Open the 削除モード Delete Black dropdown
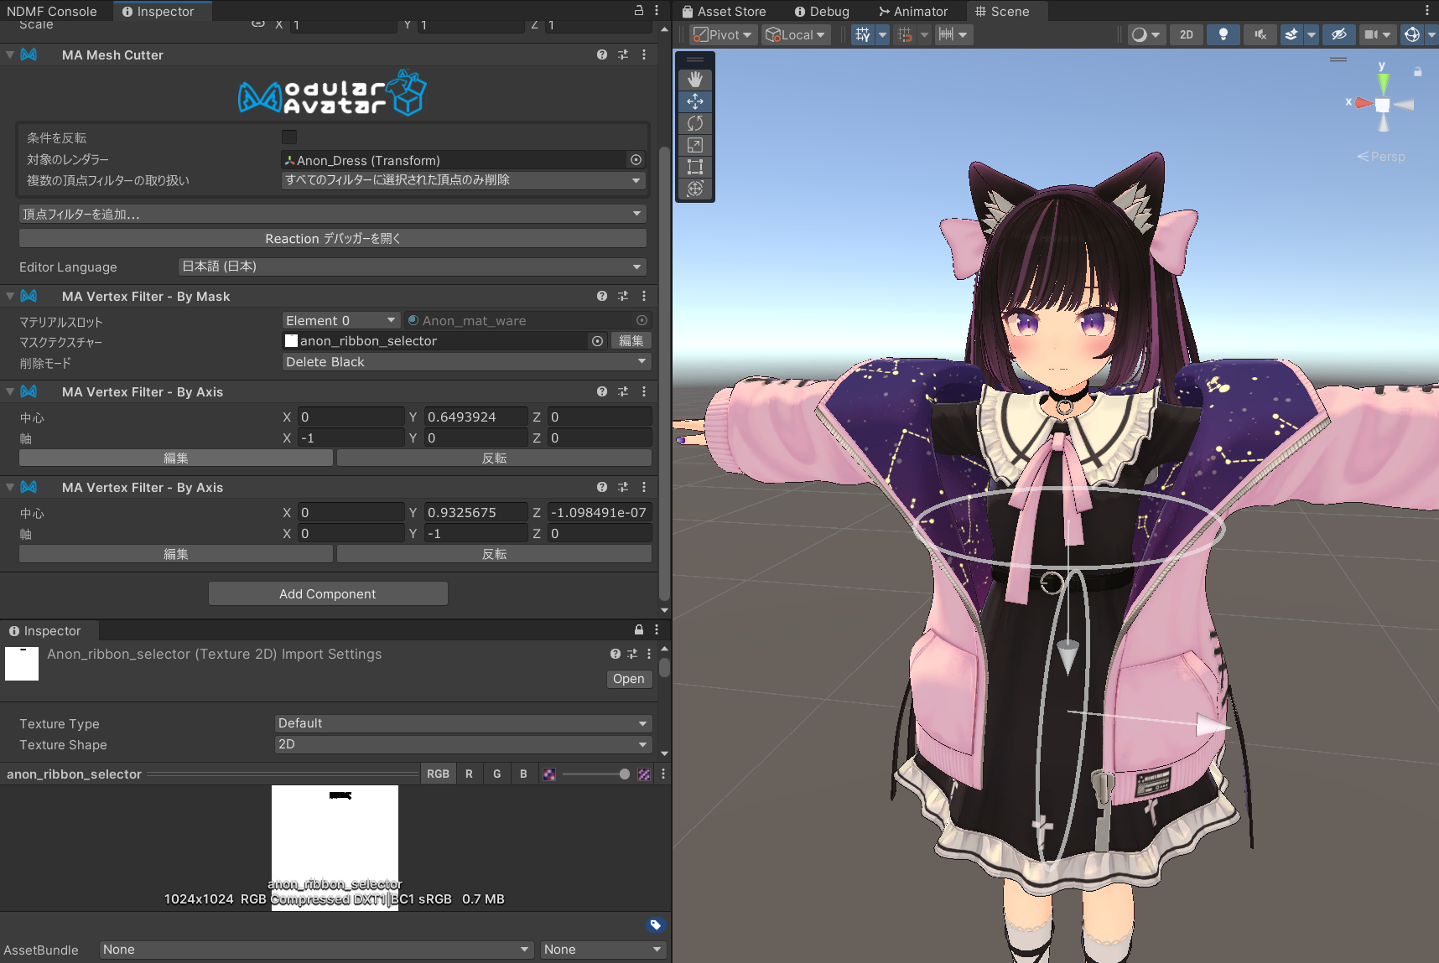 465,361
